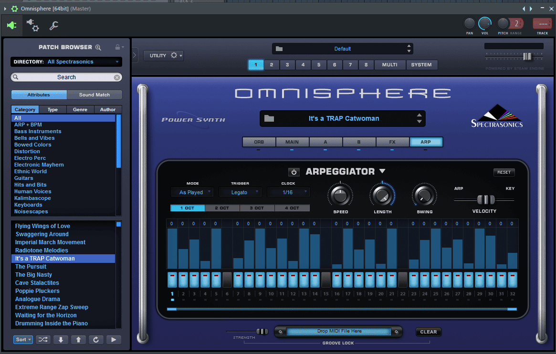The width and height of the screenshot is (556, 354).
Task: Click the plugin options plug icon
Action: click(12, 25)
